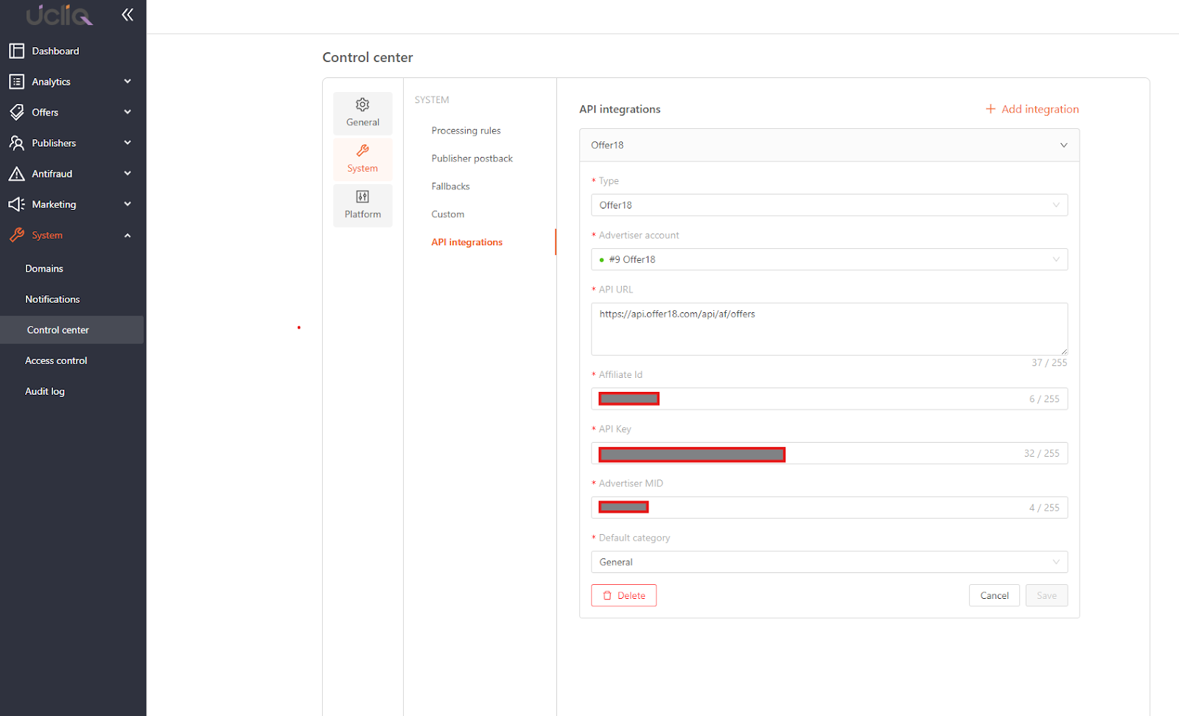The height and width of the screenshot is (716, 1179).
Task: Click the plus icon for Add integration
Action: pyautogui.click(x=990, y=109)
